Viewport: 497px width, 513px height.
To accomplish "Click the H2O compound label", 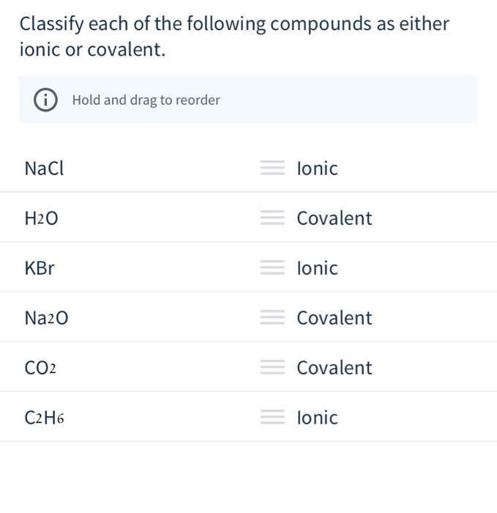I will click(x=41, y=218).
